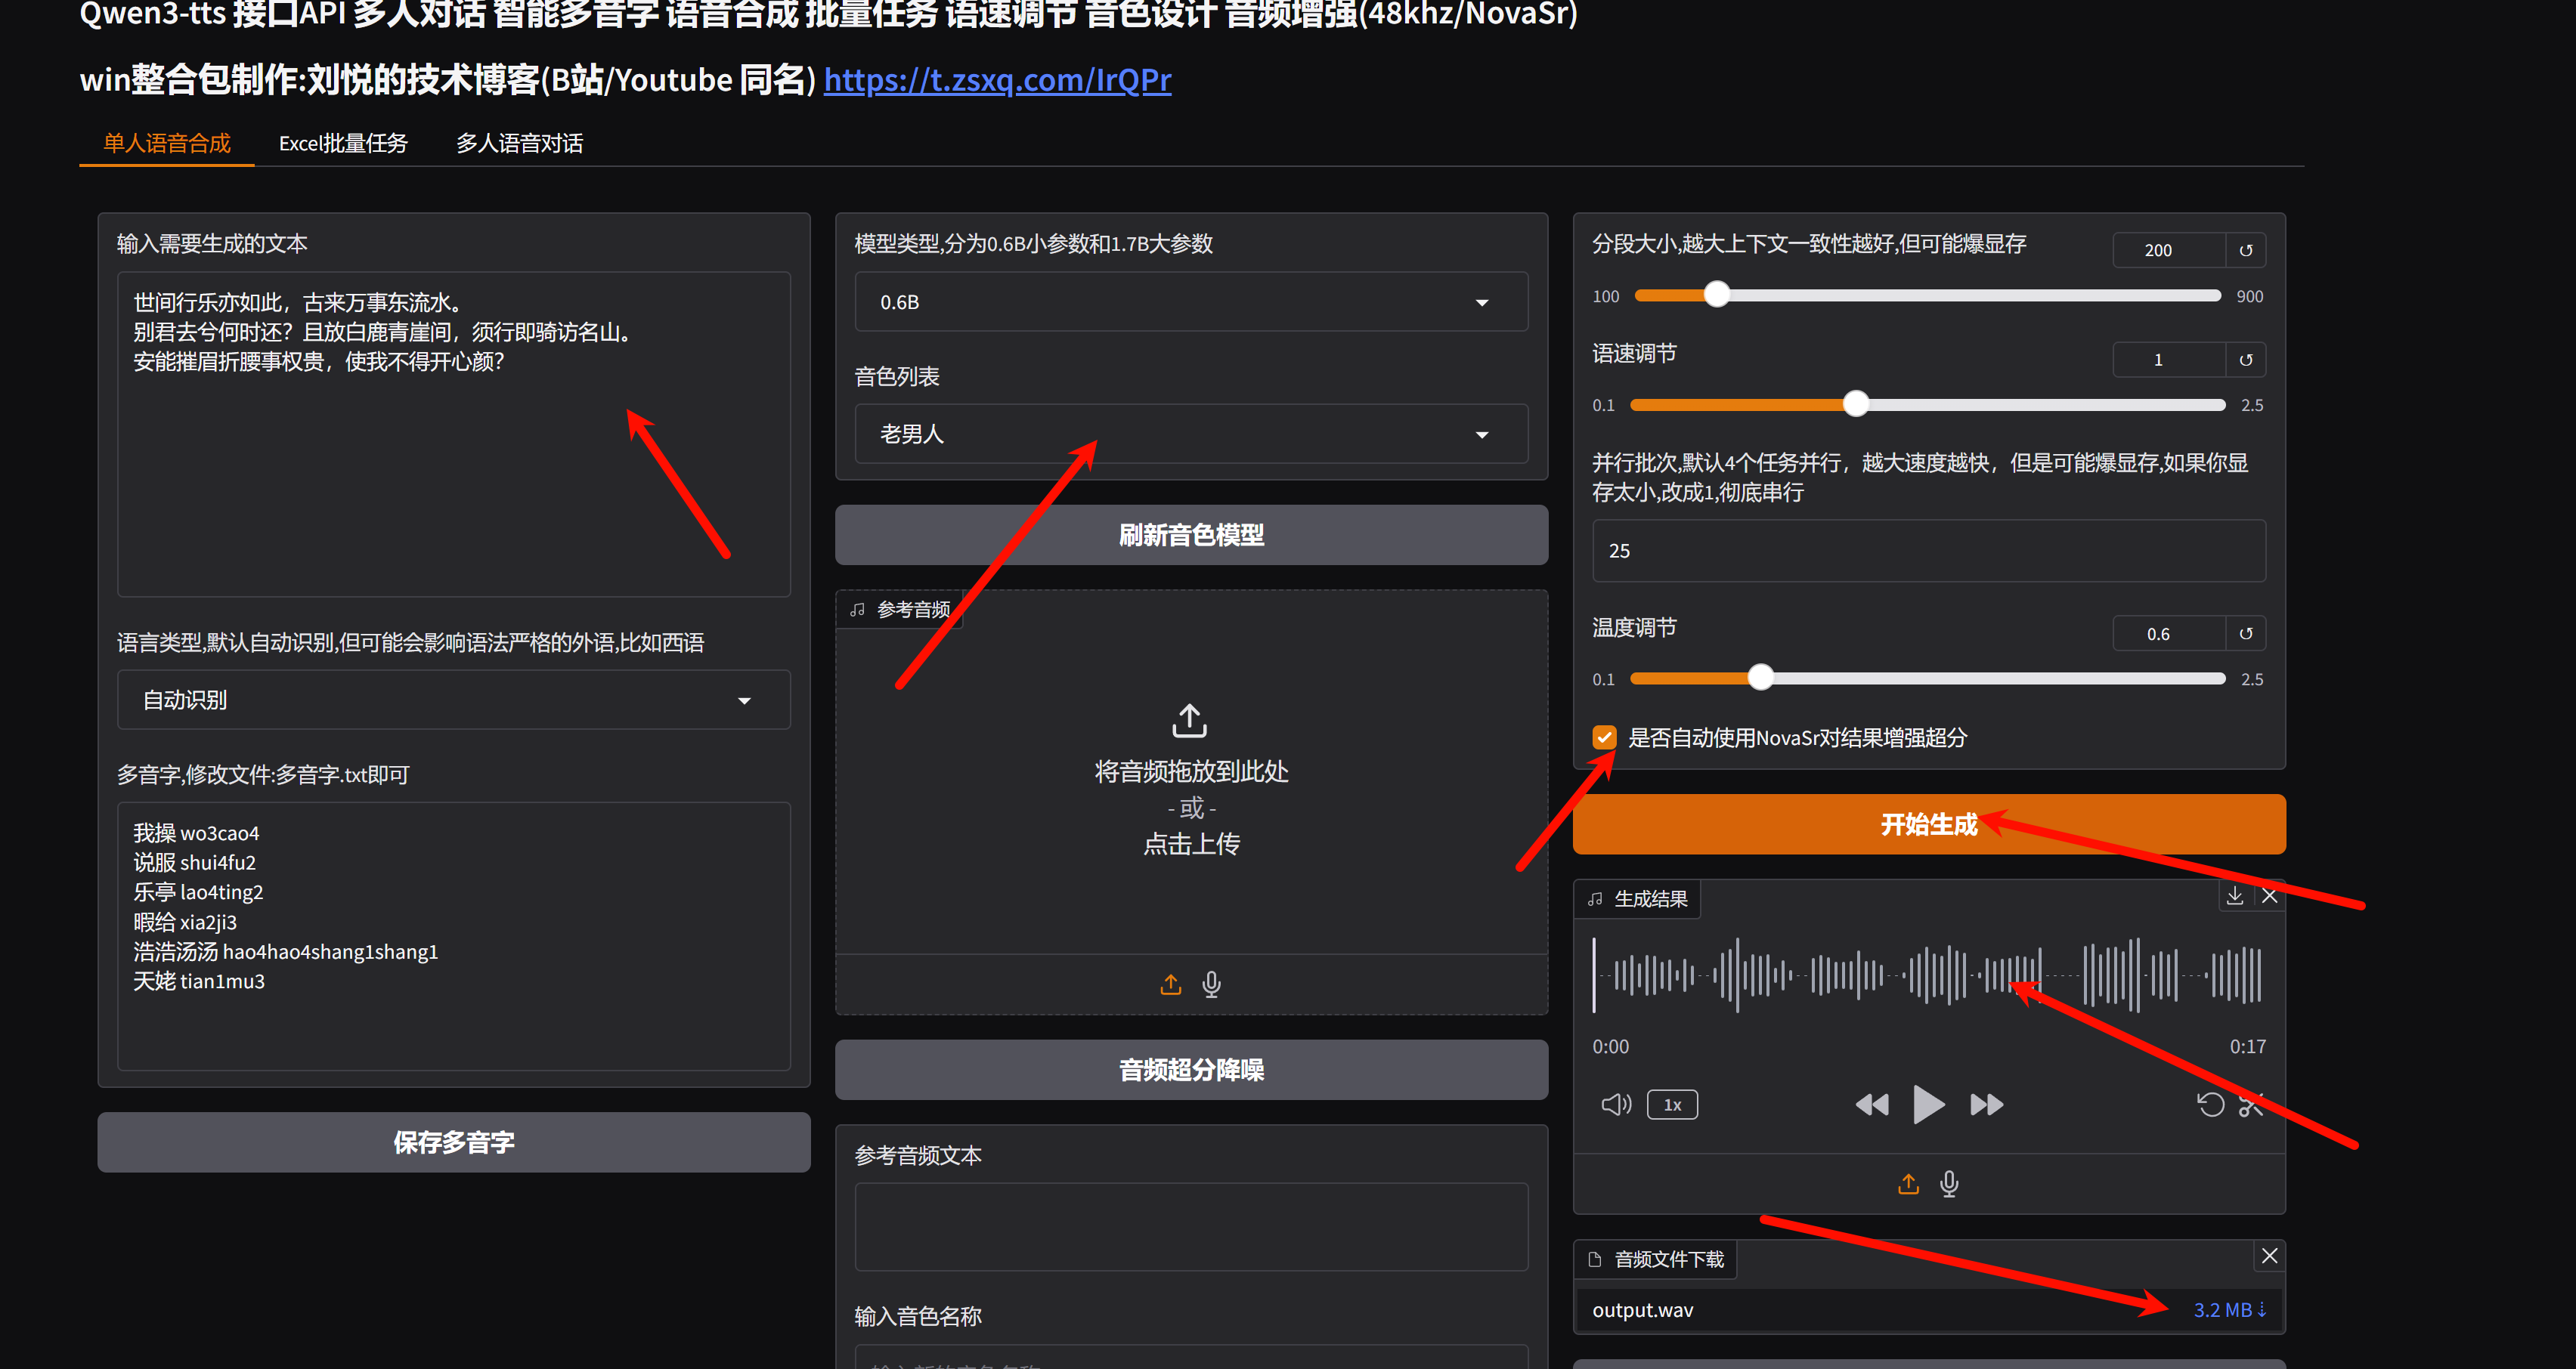Click the rewind button in audio player

(x=1871, y=1105)
